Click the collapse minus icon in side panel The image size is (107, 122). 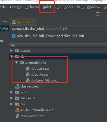(x=5, y=22)
